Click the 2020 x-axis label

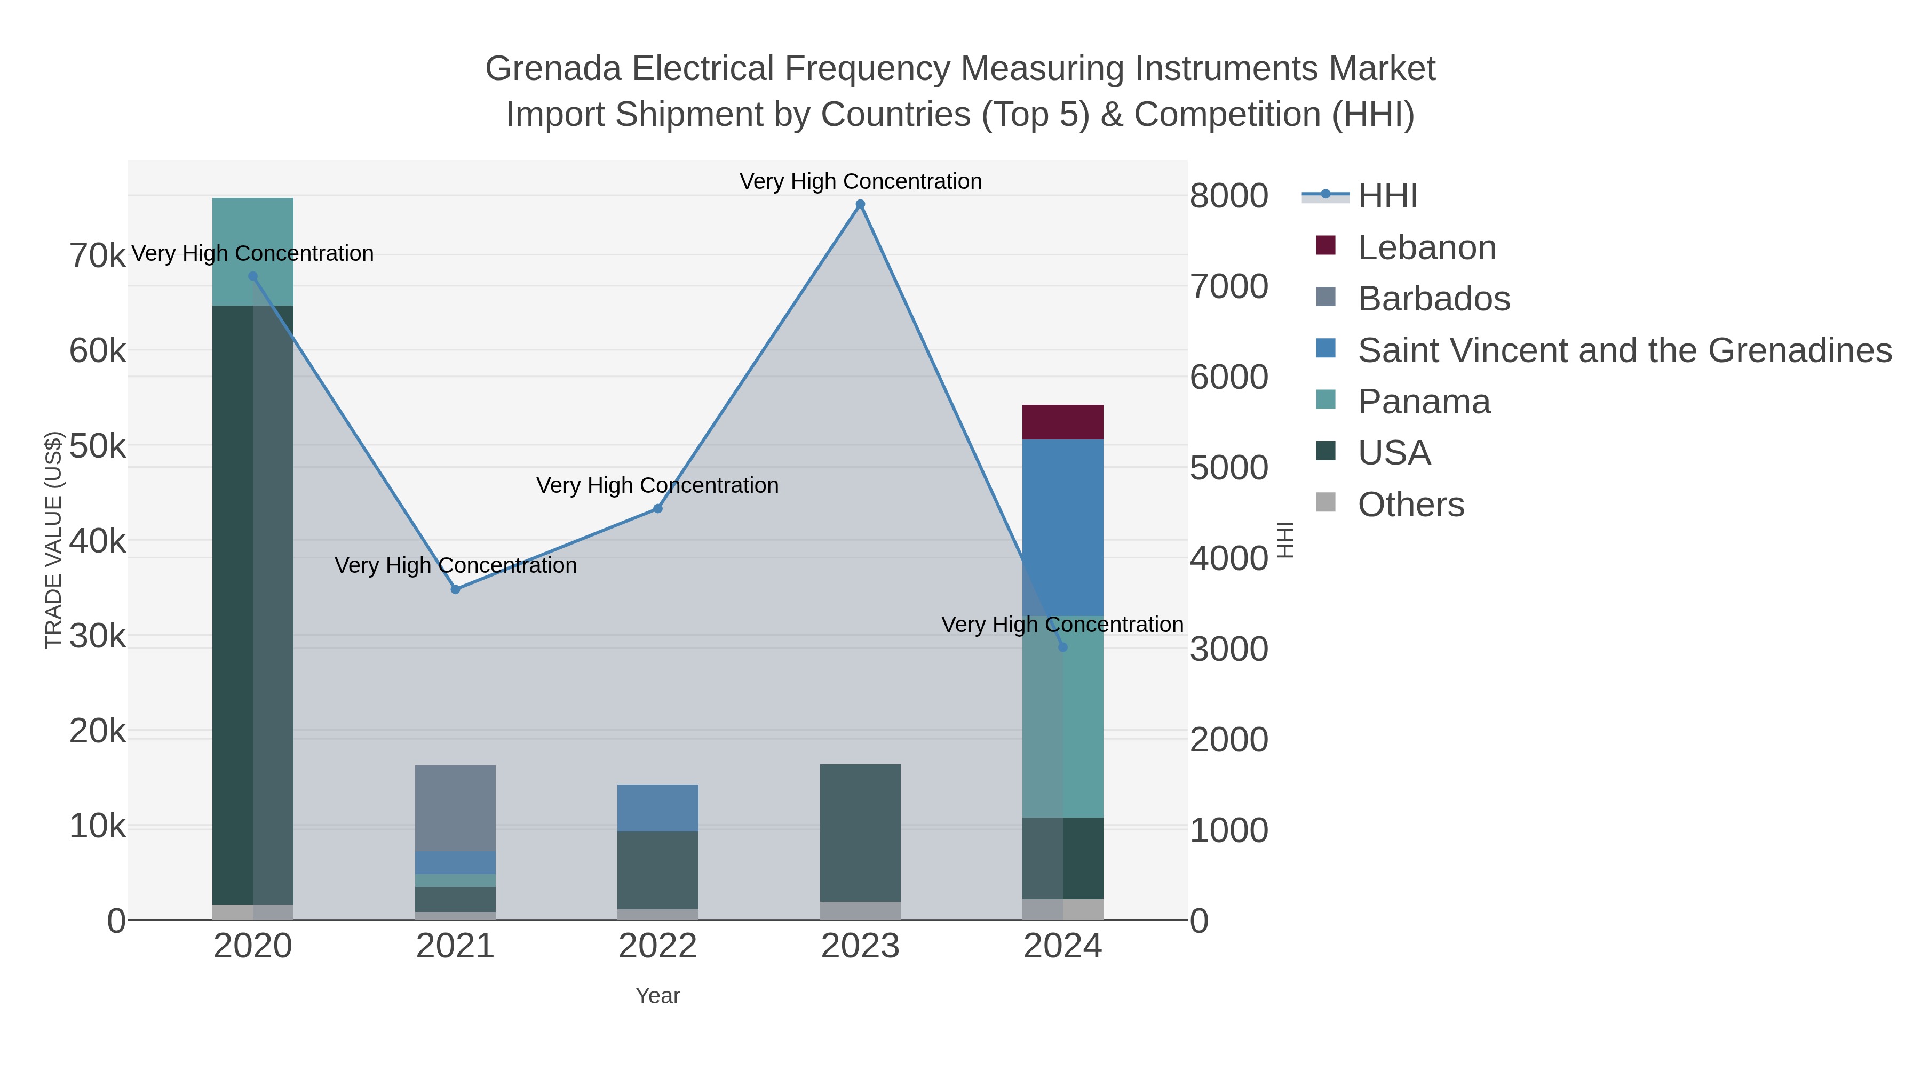click(x=253, y=947)
